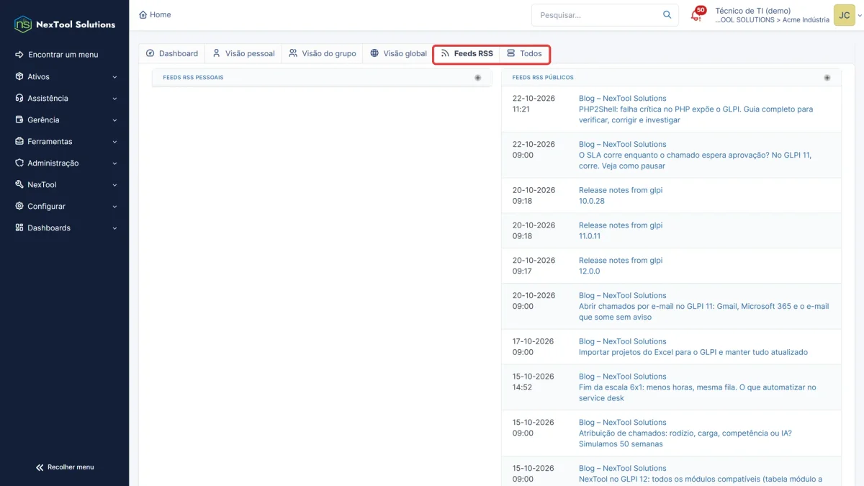
Task: Click the Home icon in breadcrumb
Action: coord(143,14)
